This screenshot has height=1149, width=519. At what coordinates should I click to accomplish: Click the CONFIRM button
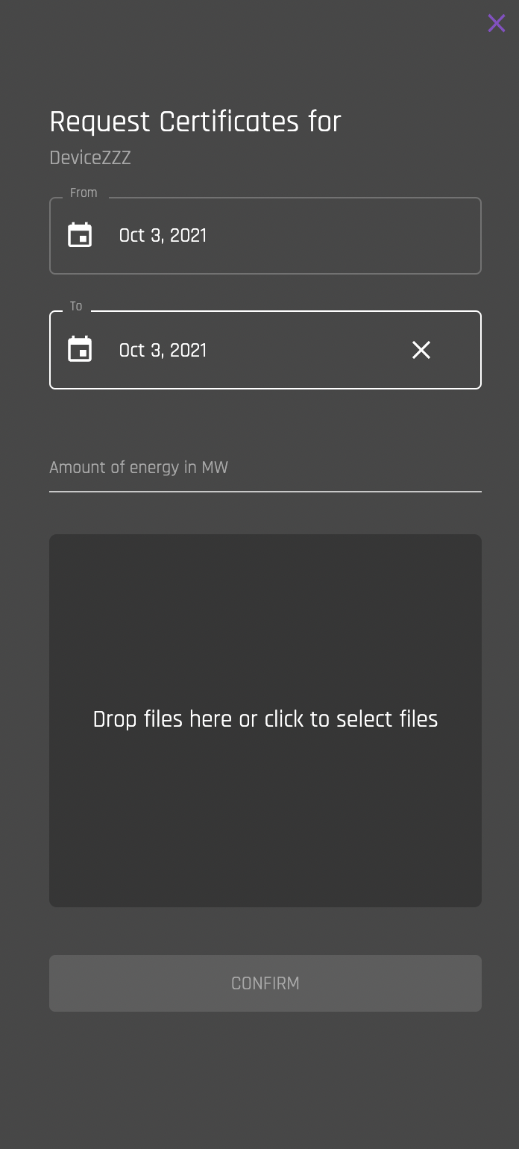pyautogui.click(x=265, y=983)
